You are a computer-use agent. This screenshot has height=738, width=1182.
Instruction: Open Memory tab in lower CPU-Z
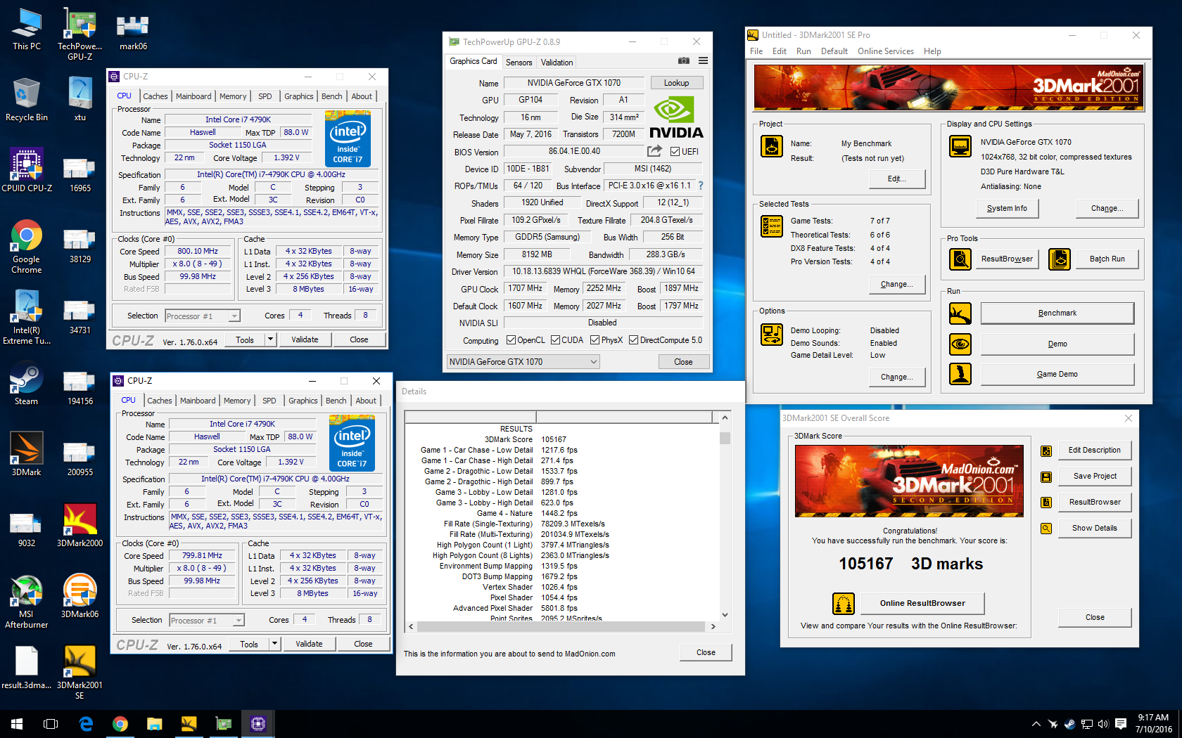click(237, 401)
